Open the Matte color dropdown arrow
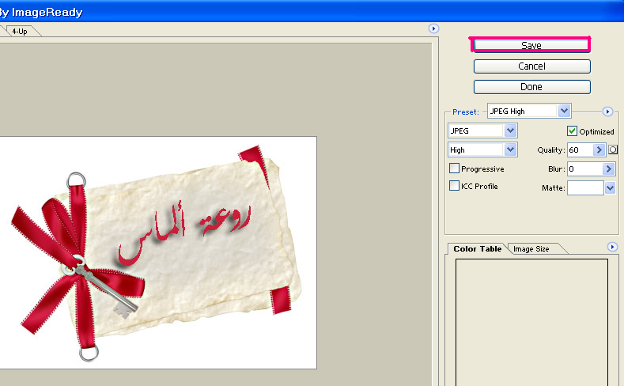The width and height of the screenshot is (624, 386). 610,187
